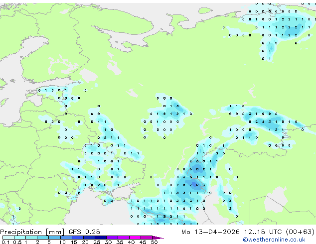This screenshot has width=316, height=244.
Task: Select the 20–25 mm legend color swatch
Action: pyautogui.click(x=89, y=238)
